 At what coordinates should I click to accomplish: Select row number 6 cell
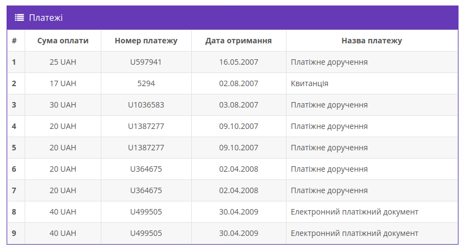(x=14, y=169)
